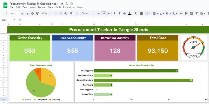
Task: Select the Total Cost value 93,150
Action: 158,51
